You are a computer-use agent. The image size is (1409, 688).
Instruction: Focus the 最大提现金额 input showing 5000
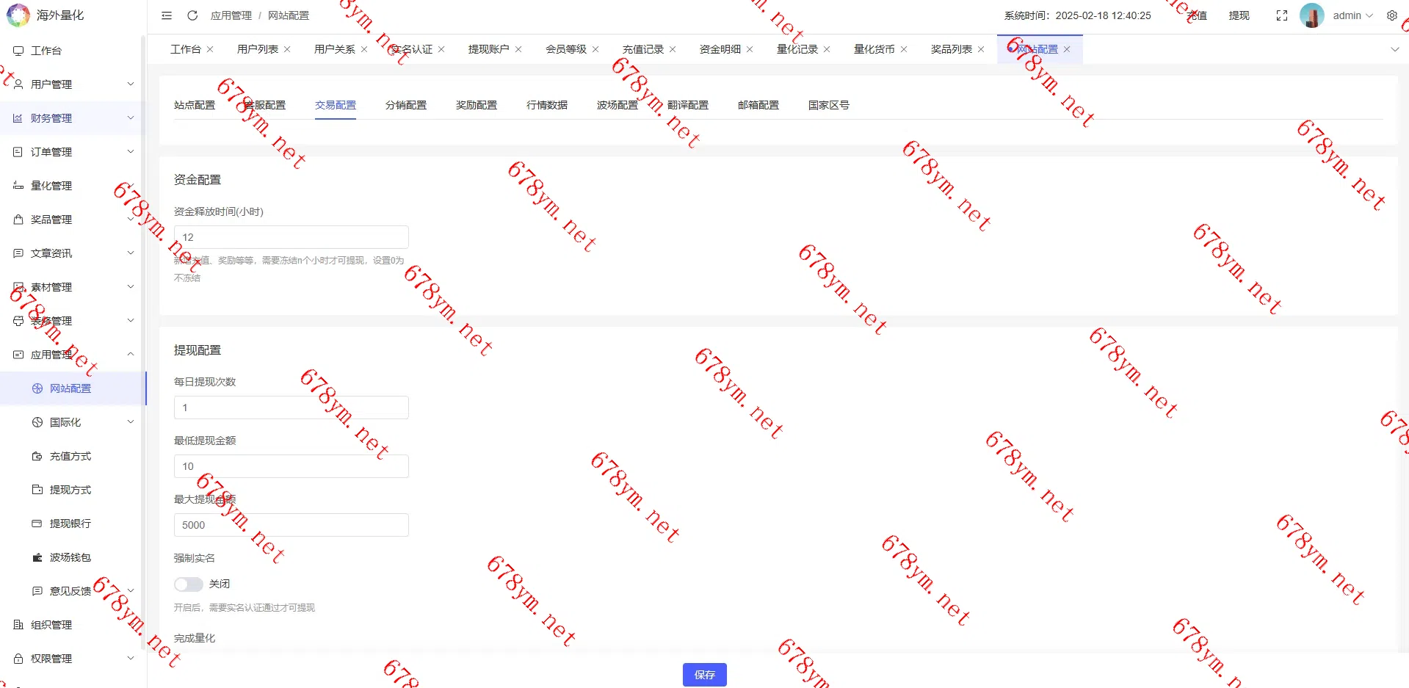pos(291,525)
